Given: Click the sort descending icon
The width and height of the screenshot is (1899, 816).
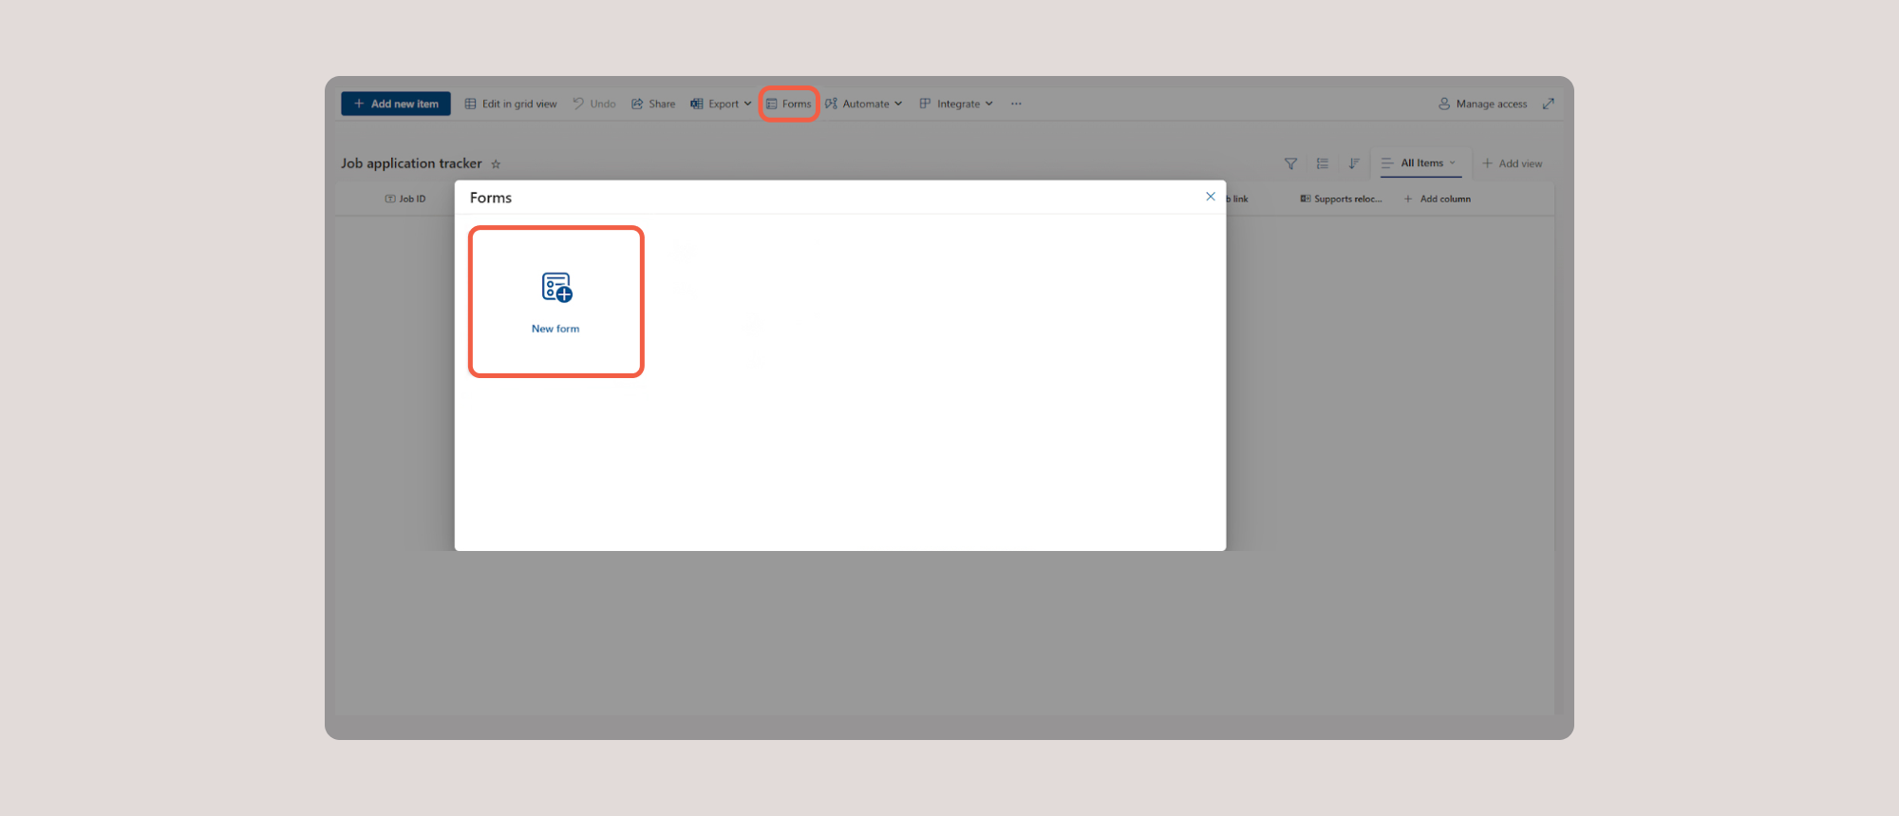Looking at the screenshot, I should pyautogui.click(x=1354, y=164).
